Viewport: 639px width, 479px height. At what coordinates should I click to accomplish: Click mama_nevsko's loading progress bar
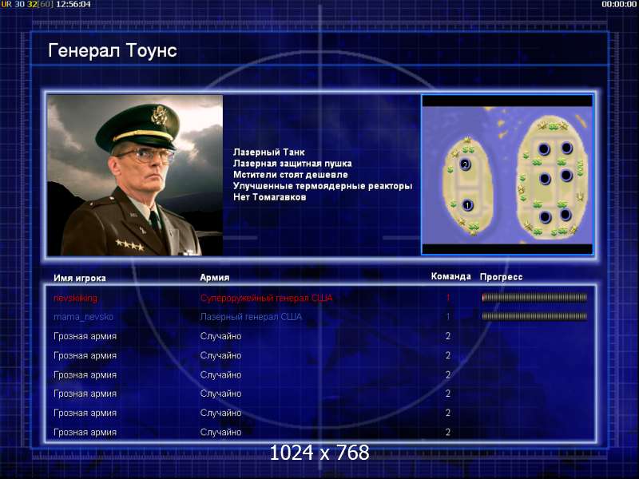coord(534,316)
